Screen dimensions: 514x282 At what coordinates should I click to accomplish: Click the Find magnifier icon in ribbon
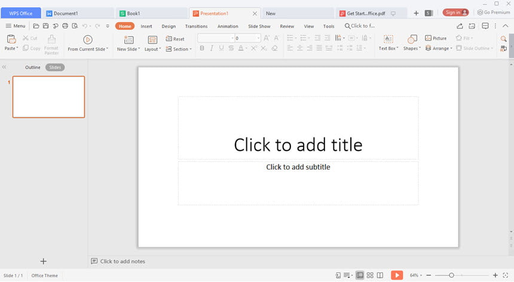coord(503,39)
